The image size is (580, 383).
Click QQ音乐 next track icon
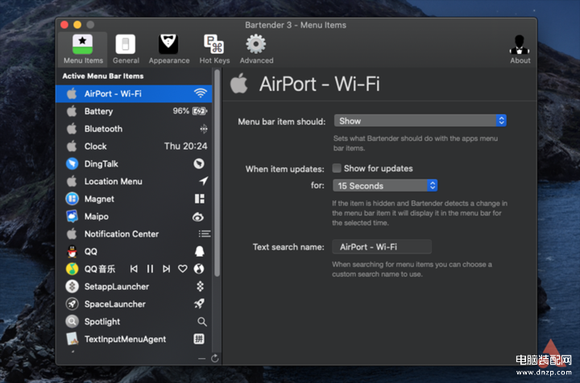(x=167, y=269)
